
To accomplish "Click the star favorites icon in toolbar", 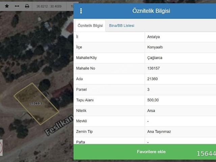I will 7,6.
